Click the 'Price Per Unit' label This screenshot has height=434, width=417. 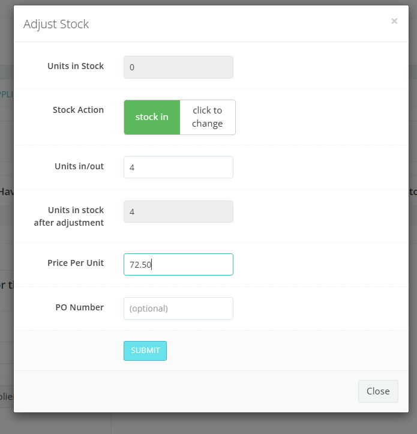(76, 263)
